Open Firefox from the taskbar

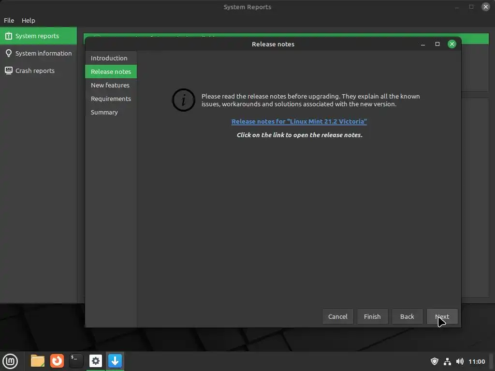click(x=57, y=361)
